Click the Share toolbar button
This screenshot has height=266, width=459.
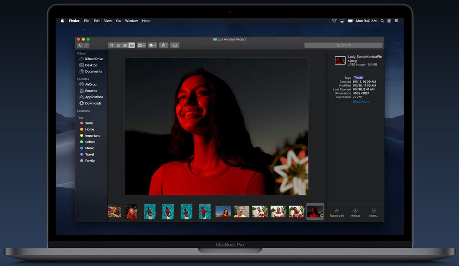164,45
